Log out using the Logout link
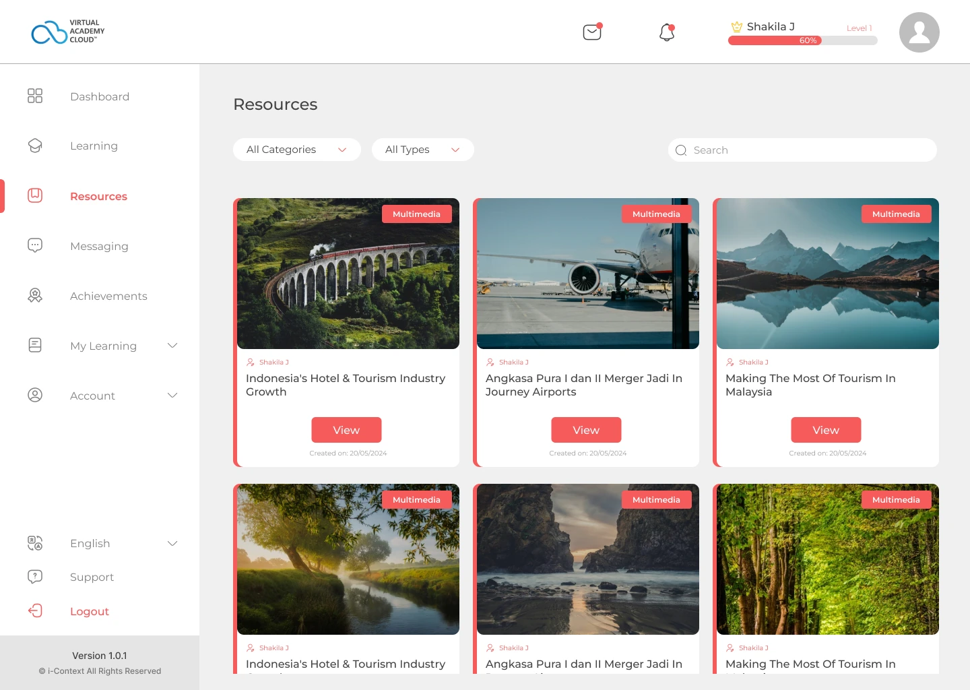The width and height of the screenshot is (970, 690). click(x=90, y=611)
